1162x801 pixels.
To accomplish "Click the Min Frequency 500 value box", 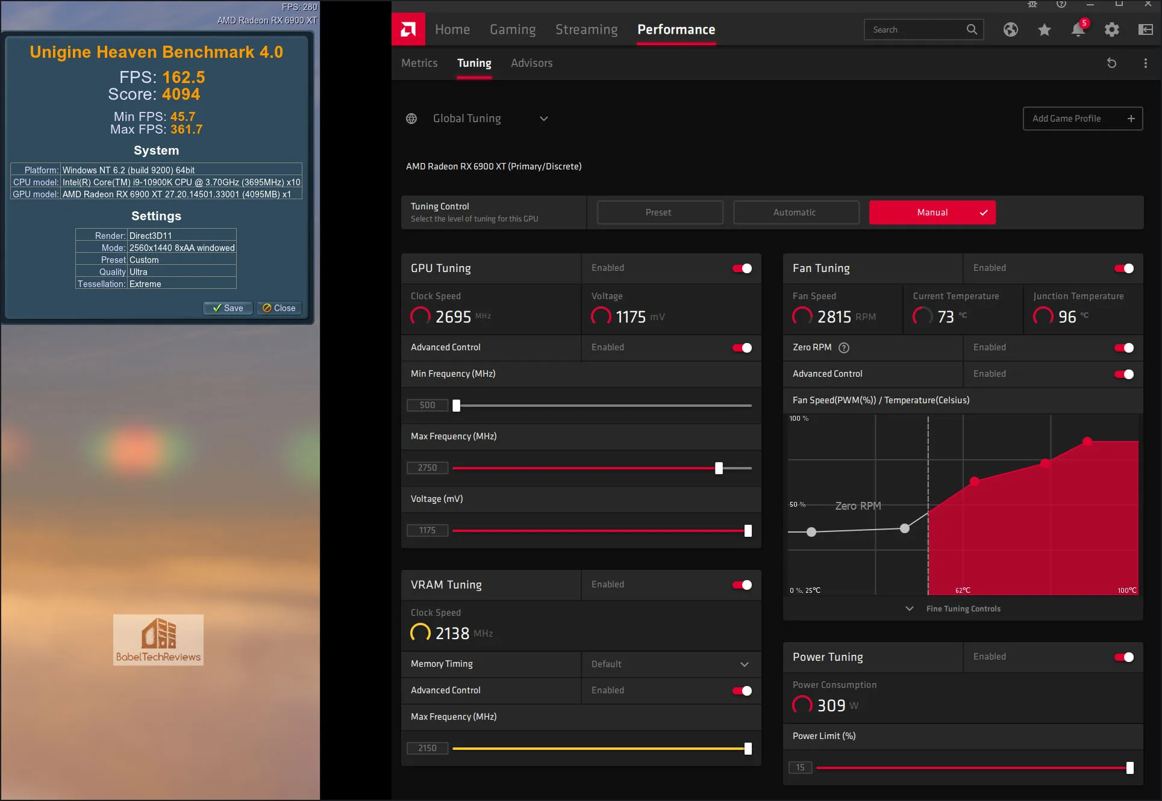I will pyautogui.click(x=428, y=405).
